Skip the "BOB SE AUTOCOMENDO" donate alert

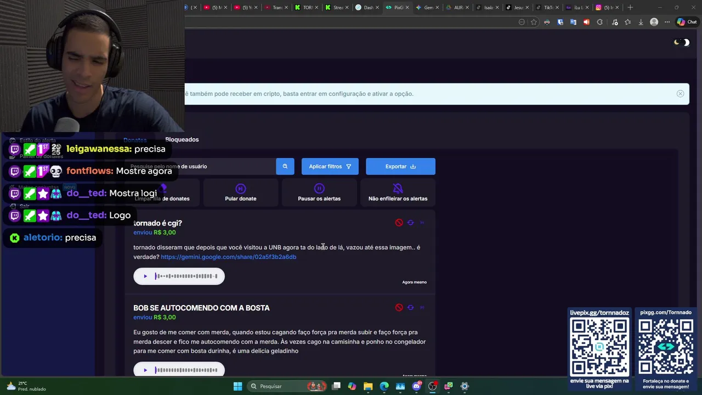(x=422, y=307)
